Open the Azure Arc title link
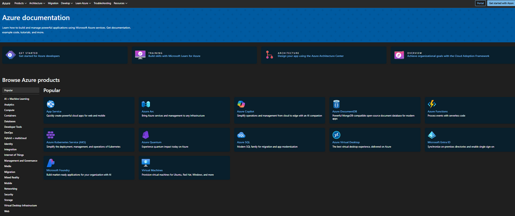 pos(148,112)
